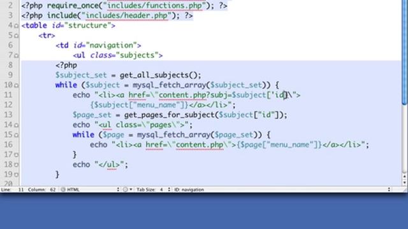The height and width of the screenshot is (229, 408).
Task: Click line number 11 in the gutter
Action: (8, 95)
